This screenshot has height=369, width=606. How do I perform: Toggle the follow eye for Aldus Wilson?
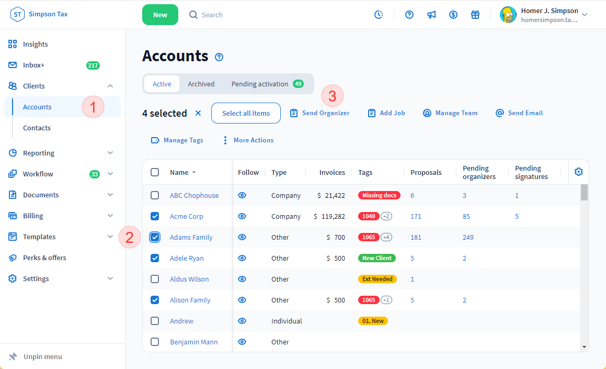(x=242, y=279)
